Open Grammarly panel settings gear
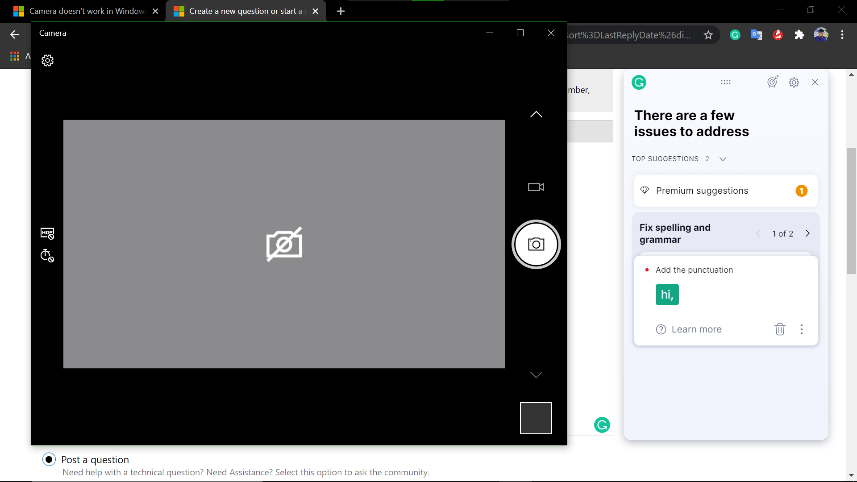The width and height of the screenshot is (857, 482). (794, 83)
